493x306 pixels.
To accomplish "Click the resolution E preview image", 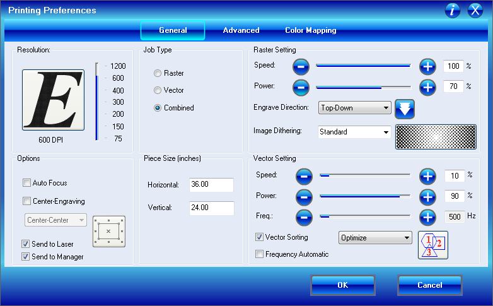I will pyautogui.click(x=53, y=100).
